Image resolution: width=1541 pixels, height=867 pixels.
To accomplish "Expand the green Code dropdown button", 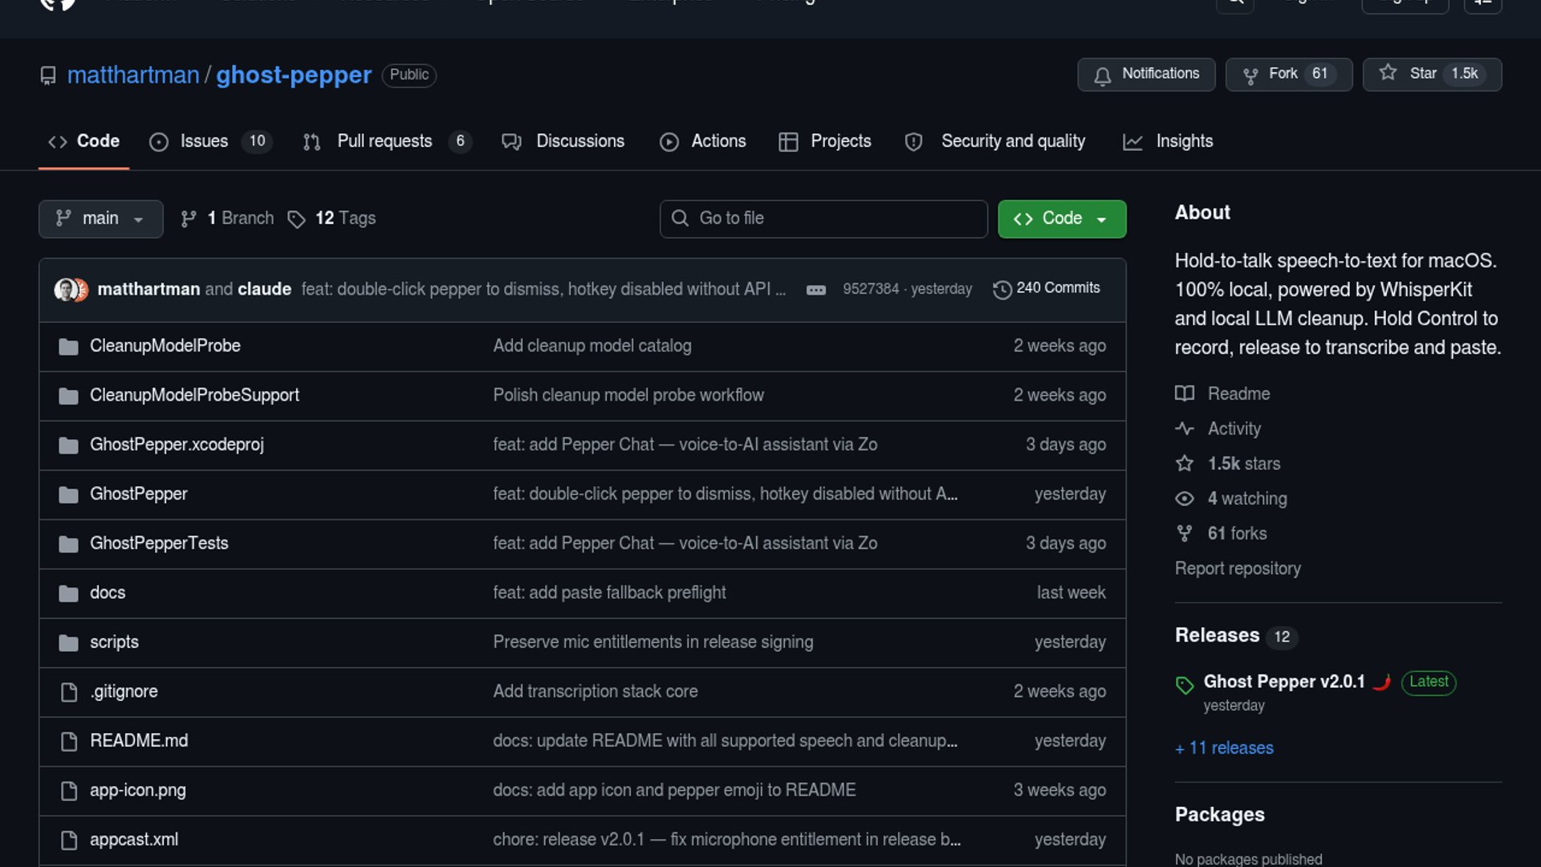I will point(1061,218).
